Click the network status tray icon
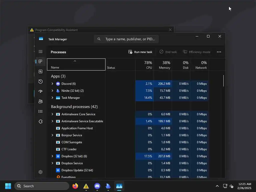 click(225, 186)
